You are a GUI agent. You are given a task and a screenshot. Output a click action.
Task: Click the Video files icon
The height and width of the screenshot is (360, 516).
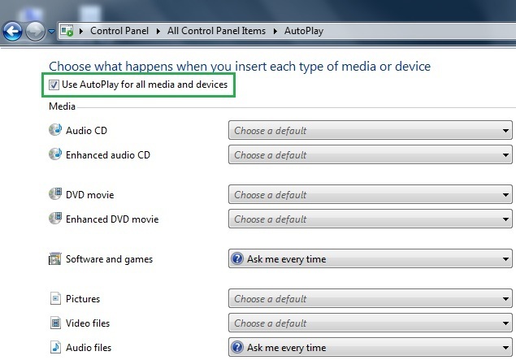(55, 323)
